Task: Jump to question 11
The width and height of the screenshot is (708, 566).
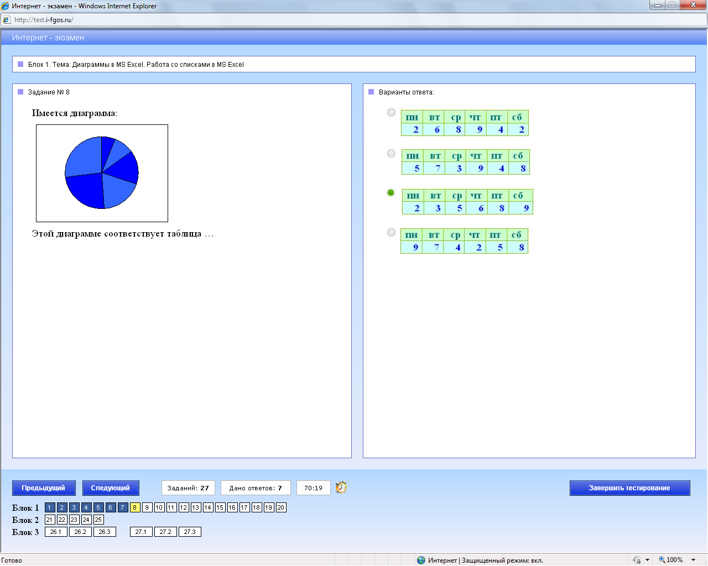Action: (x=171, y=507)
